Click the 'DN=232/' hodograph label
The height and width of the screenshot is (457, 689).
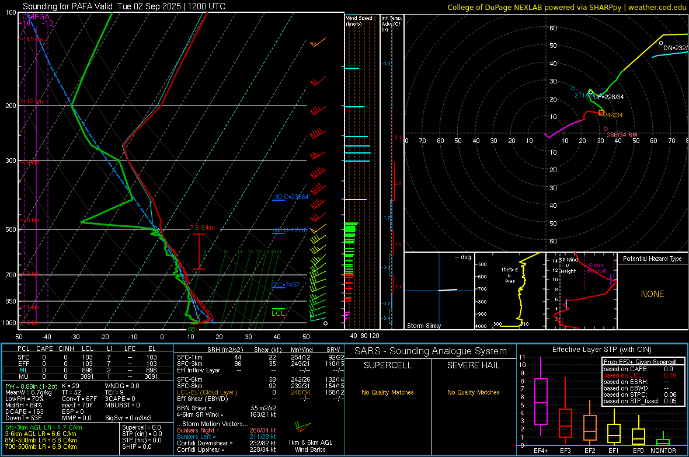676,48
